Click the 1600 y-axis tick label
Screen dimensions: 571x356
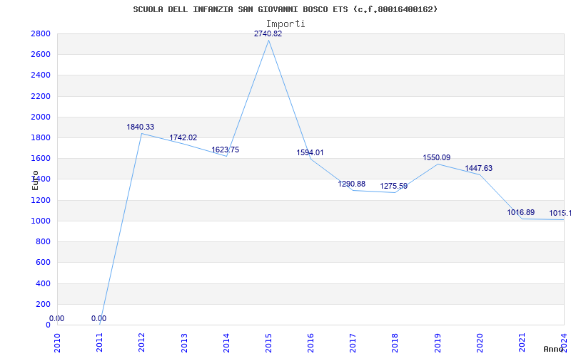pos(41,158)
